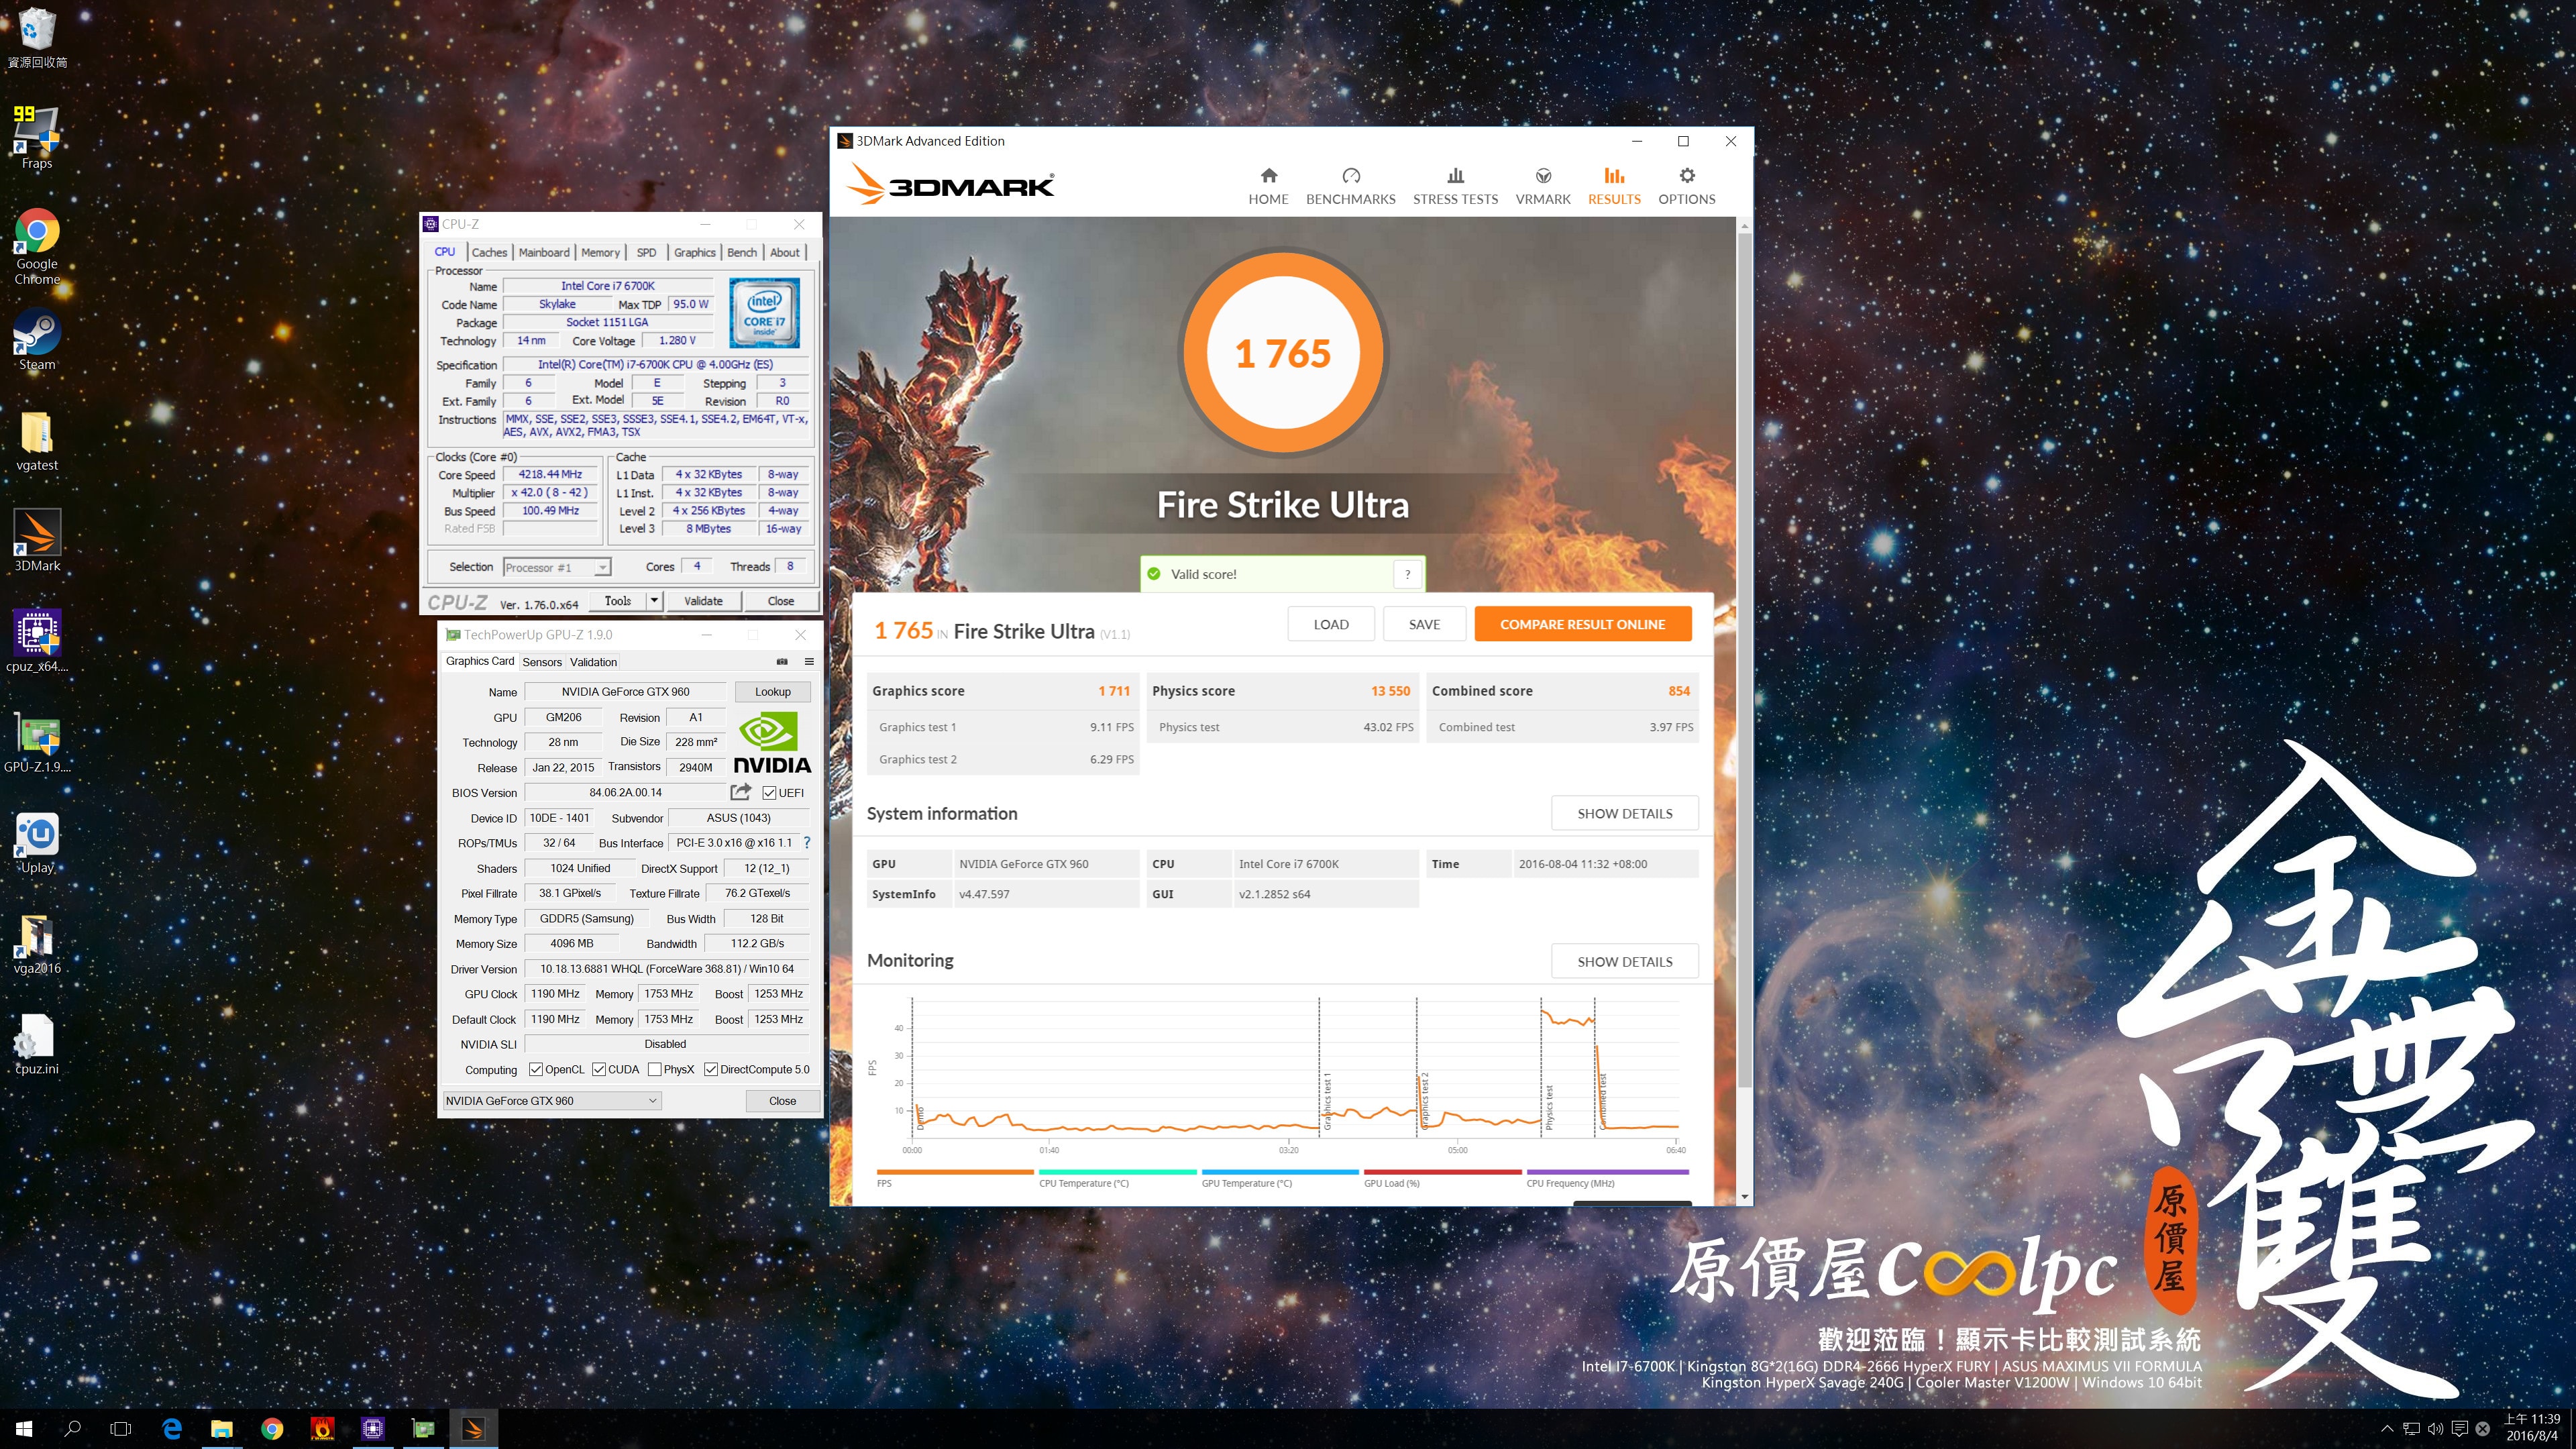
Task: Select the 3DMark desktop shortcut
Action: [37, 541]
